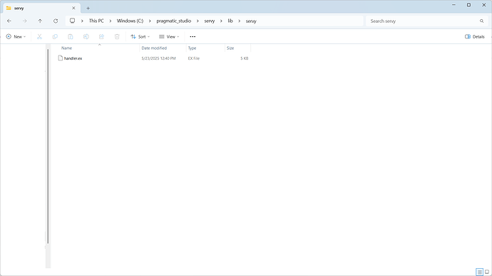The image size is (492, 276).
Task: Navigate to pragmatic_studio breadcrumb
Action: (x=174, y=21)
